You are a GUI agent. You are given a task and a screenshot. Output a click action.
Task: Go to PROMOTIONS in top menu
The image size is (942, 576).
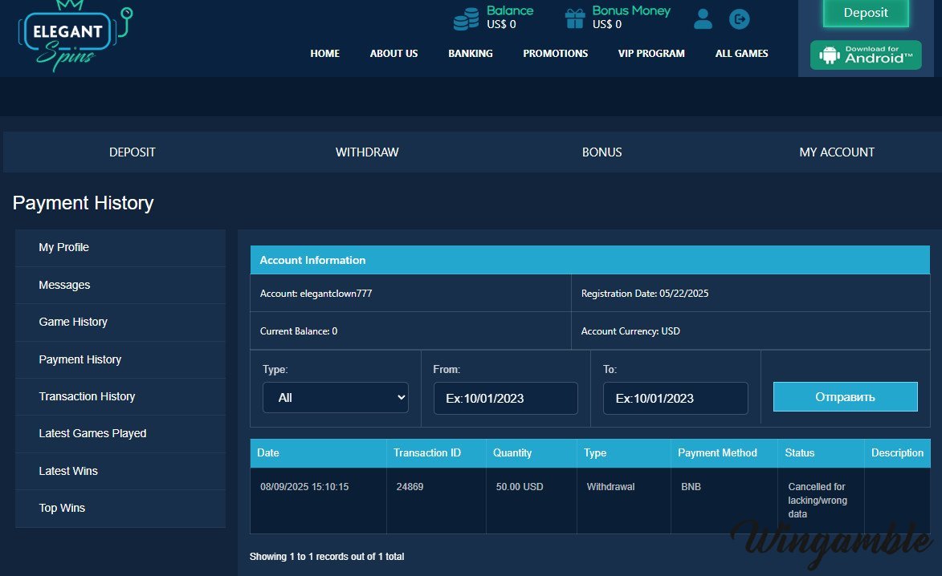click(556, 54)
